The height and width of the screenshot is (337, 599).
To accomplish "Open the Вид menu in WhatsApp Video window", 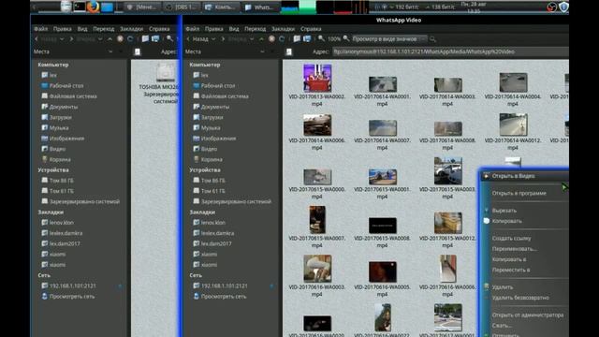I will pyautogui.click(x=234, y=29).
